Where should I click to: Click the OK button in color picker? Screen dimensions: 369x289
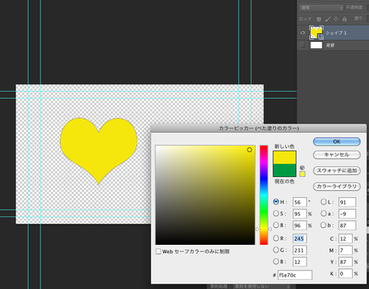point(336,141)
